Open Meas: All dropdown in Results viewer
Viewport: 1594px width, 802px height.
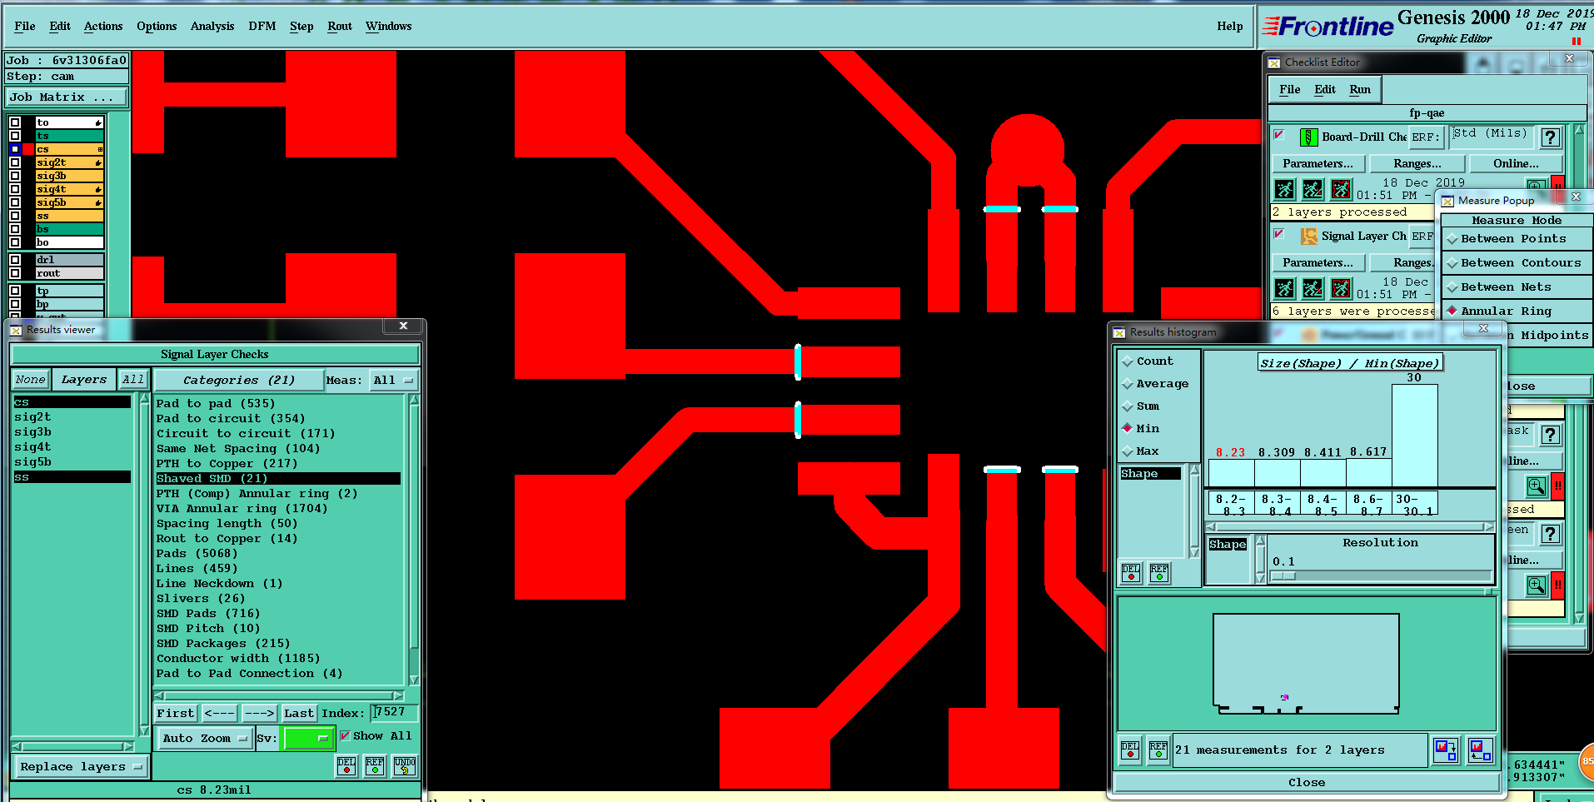pos(393,380)
